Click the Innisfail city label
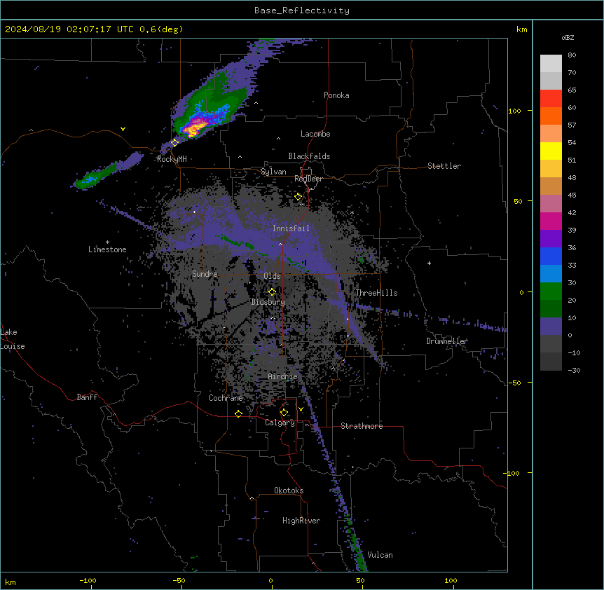The width and height of the screenshot is (604, 590). coord(291,228)
